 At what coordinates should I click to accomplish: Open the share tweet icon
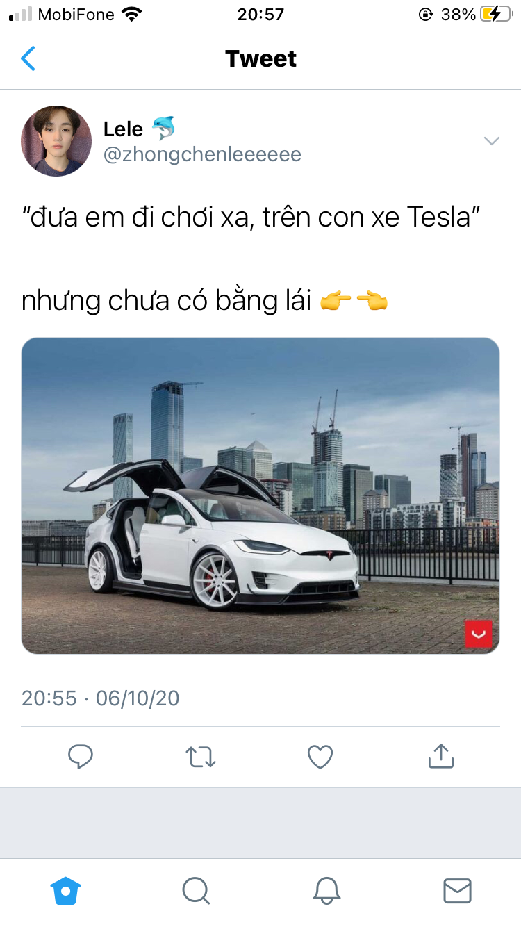click(x=440, y=755)
